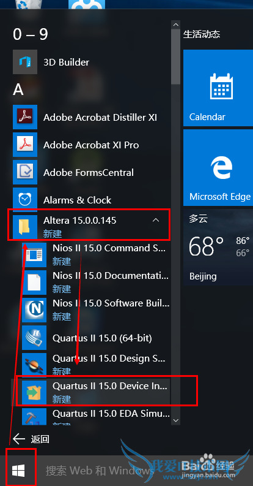
Task: Open Quartus II 15.0 Design Space icon
Action: tap(34, 365)
